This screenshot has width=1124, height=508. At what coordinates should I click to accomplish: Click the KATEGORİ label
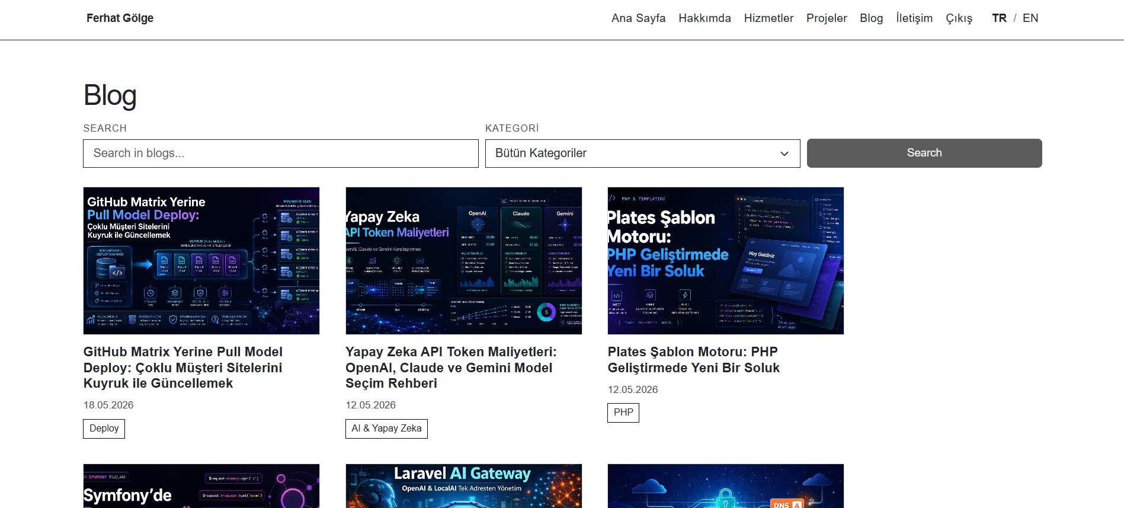512,128
